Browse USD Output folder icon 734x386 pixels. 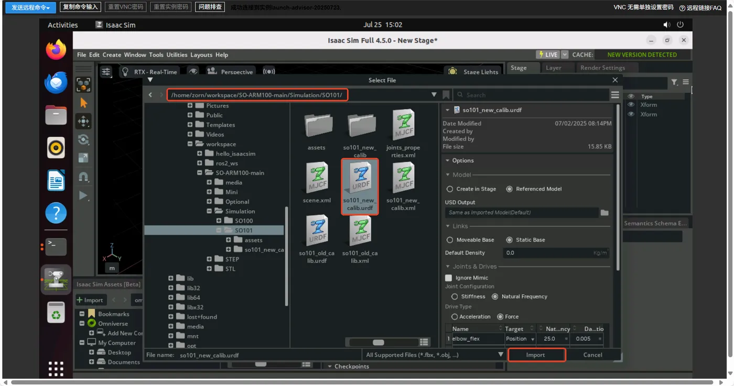pos(605,213)
